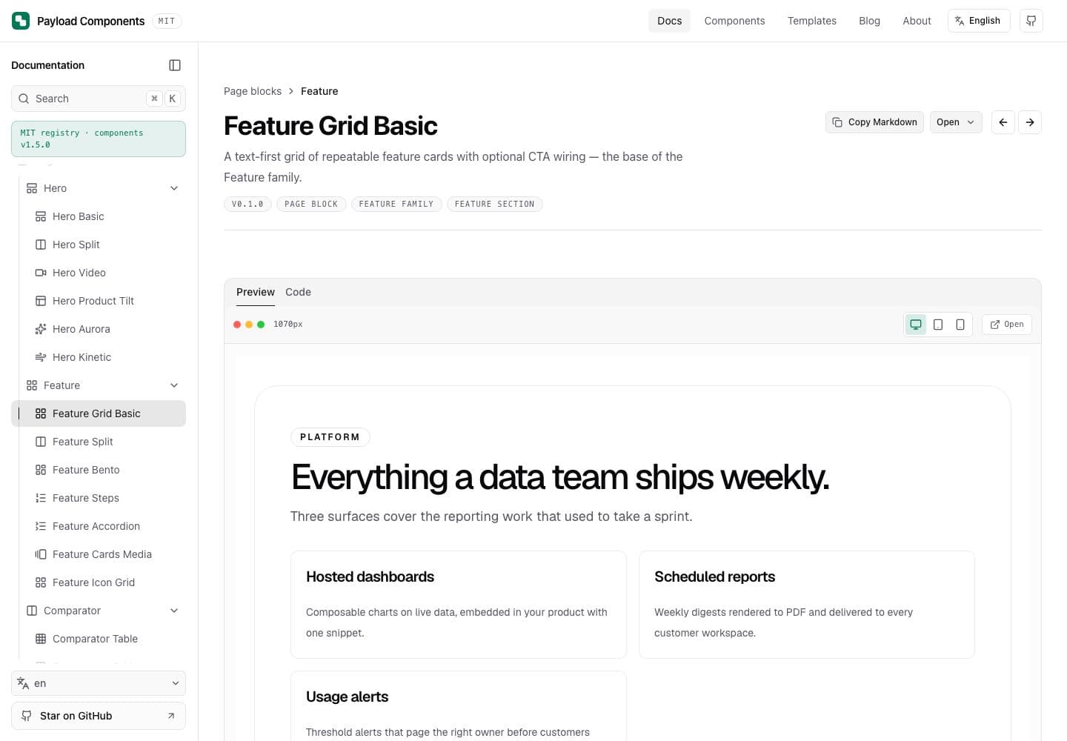Switch to the Code tab
Screen dimensions: 1067x741
[298, 292]
